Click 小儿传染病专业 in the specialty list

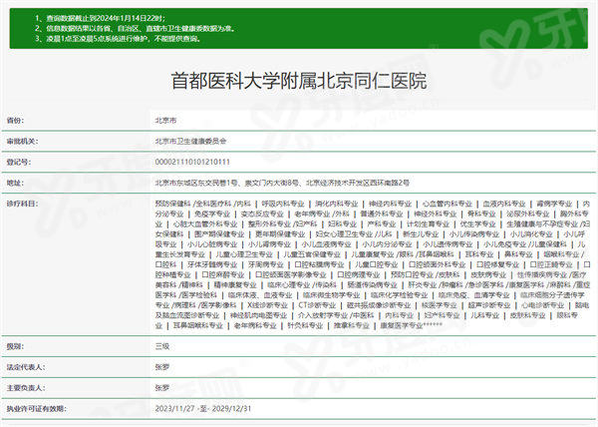tap(474, 234)
